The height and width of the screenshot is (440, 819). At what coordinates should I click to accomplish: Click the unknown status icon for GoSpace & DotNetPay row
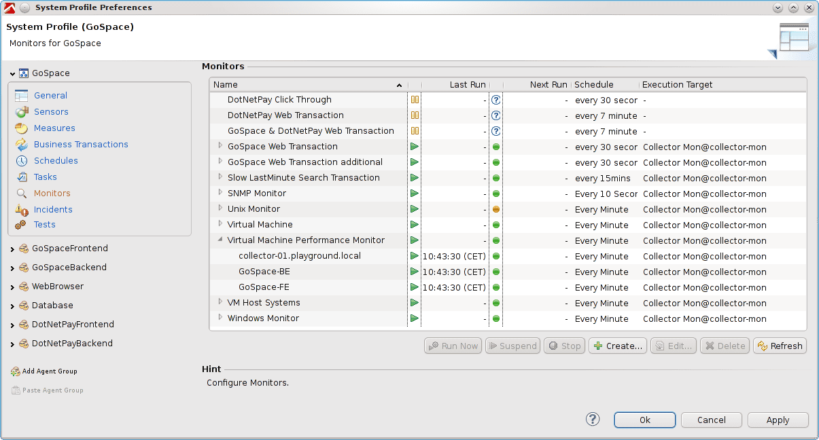click(496, 131)
